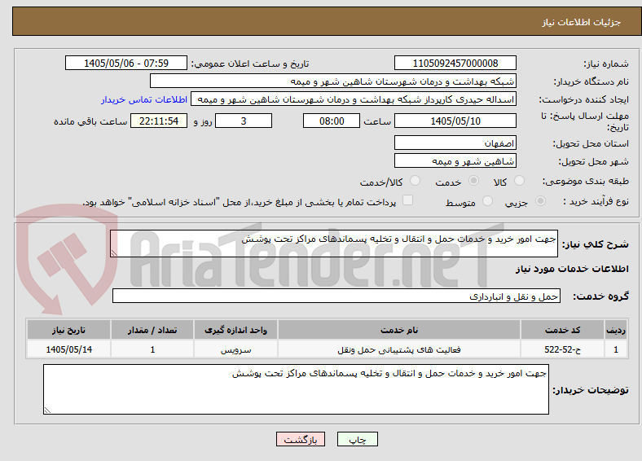The image size is (642, 461).
Task: Click unit cell سرویس
Action: click(235, 349)
